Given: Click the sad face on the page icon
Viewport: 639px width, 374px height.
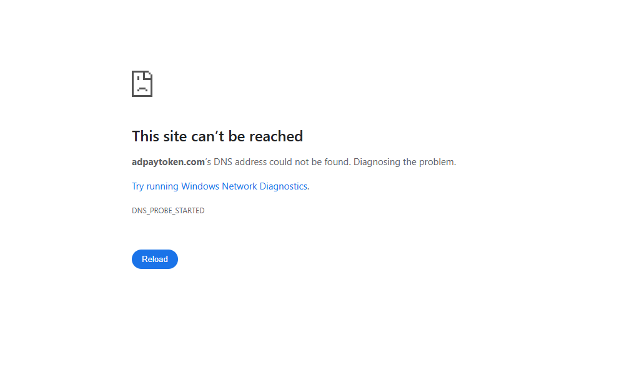Looking at the screenshot, I should 142,88.
